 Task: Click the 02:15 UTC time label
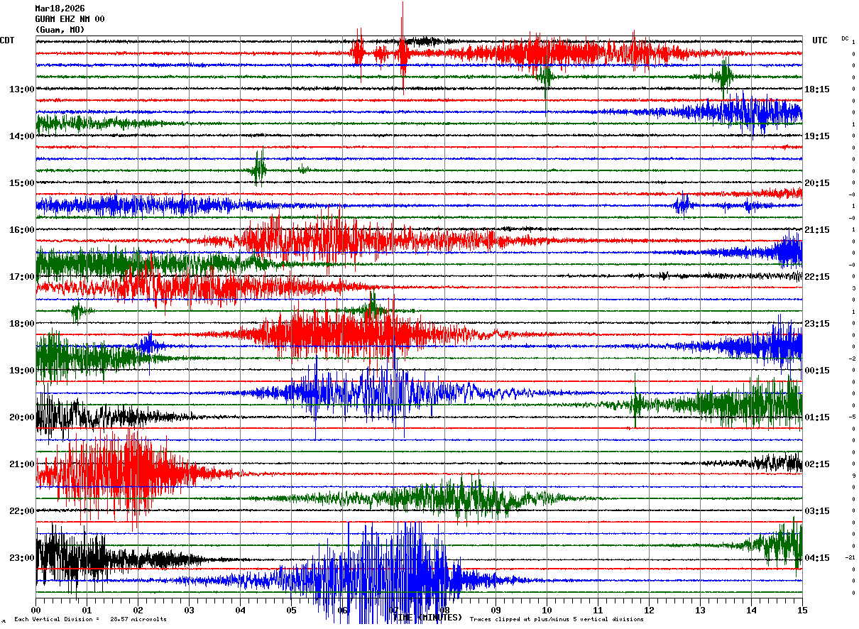pos(817,464)
